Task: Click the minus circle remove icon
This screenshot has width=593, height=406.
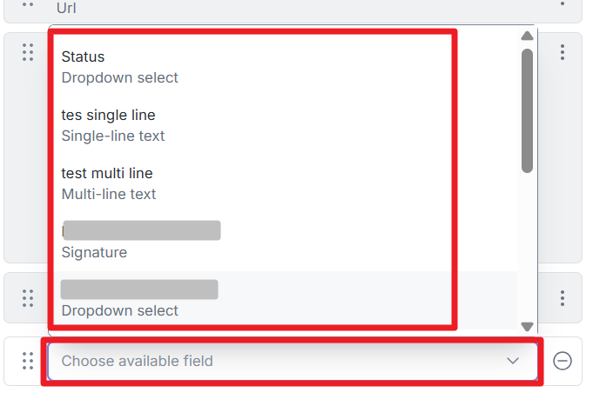Action: coord(563,361)
